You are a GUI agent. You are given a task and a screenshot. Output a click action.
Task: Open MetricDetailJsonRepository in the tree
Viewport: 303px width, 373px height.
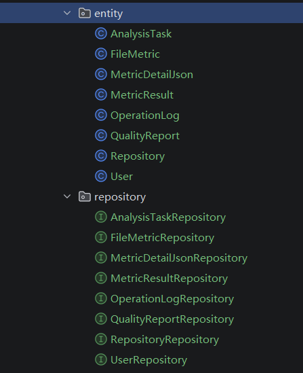click(179, 258)
